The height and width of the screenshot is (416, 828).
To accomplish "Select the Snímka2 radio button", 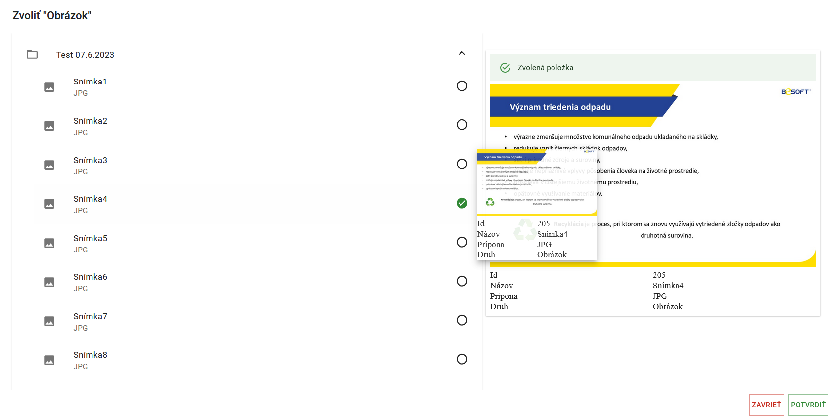I will (x=462, y=125).
